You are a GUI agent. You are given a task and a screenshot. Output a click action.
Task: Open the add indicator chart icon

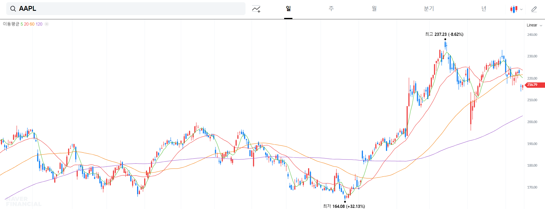pyautogui.click(x=256, y=9)
